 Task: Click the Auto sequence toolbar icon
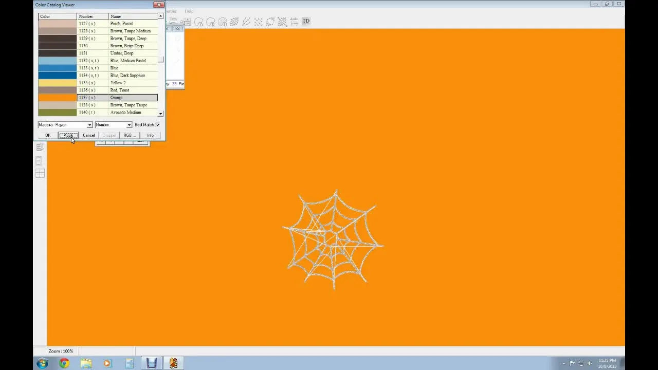point(294,21)
